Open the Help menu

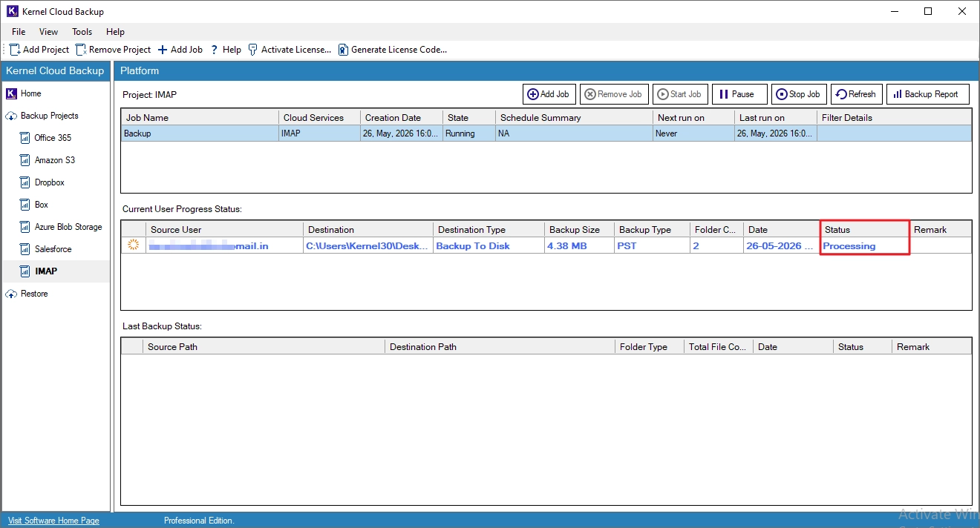(x=115, y=32)
